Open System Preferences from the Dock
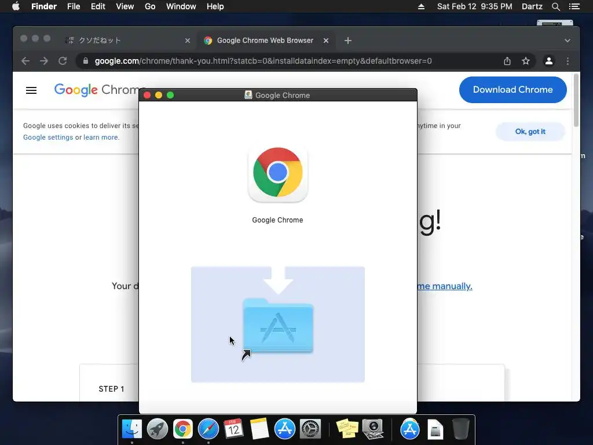Viewport: 593px width, 445px height. click(310, 429)
